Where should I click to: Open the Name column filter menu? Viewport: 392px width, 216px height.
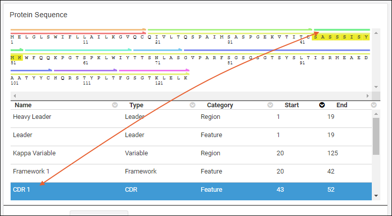pyautogui.click(x=115, y=105)
